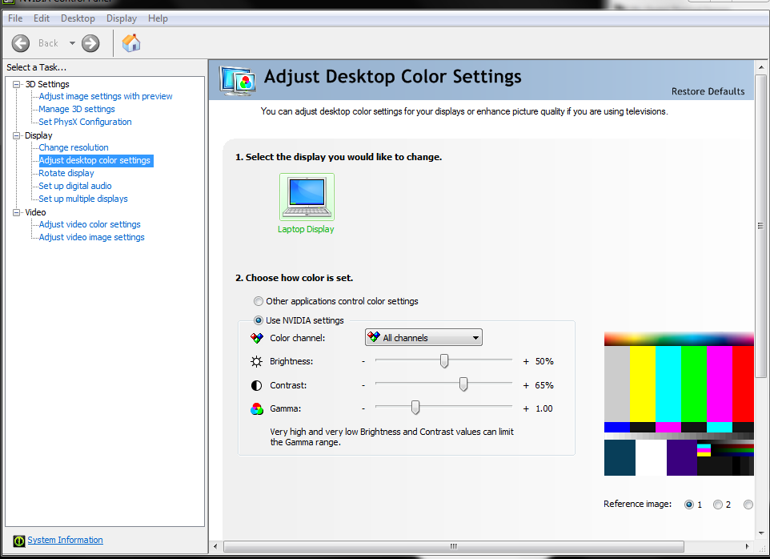The height and width of the screenshot is (559, 770).
Task: Open Rotate display
Action: [x=66, y=173]
